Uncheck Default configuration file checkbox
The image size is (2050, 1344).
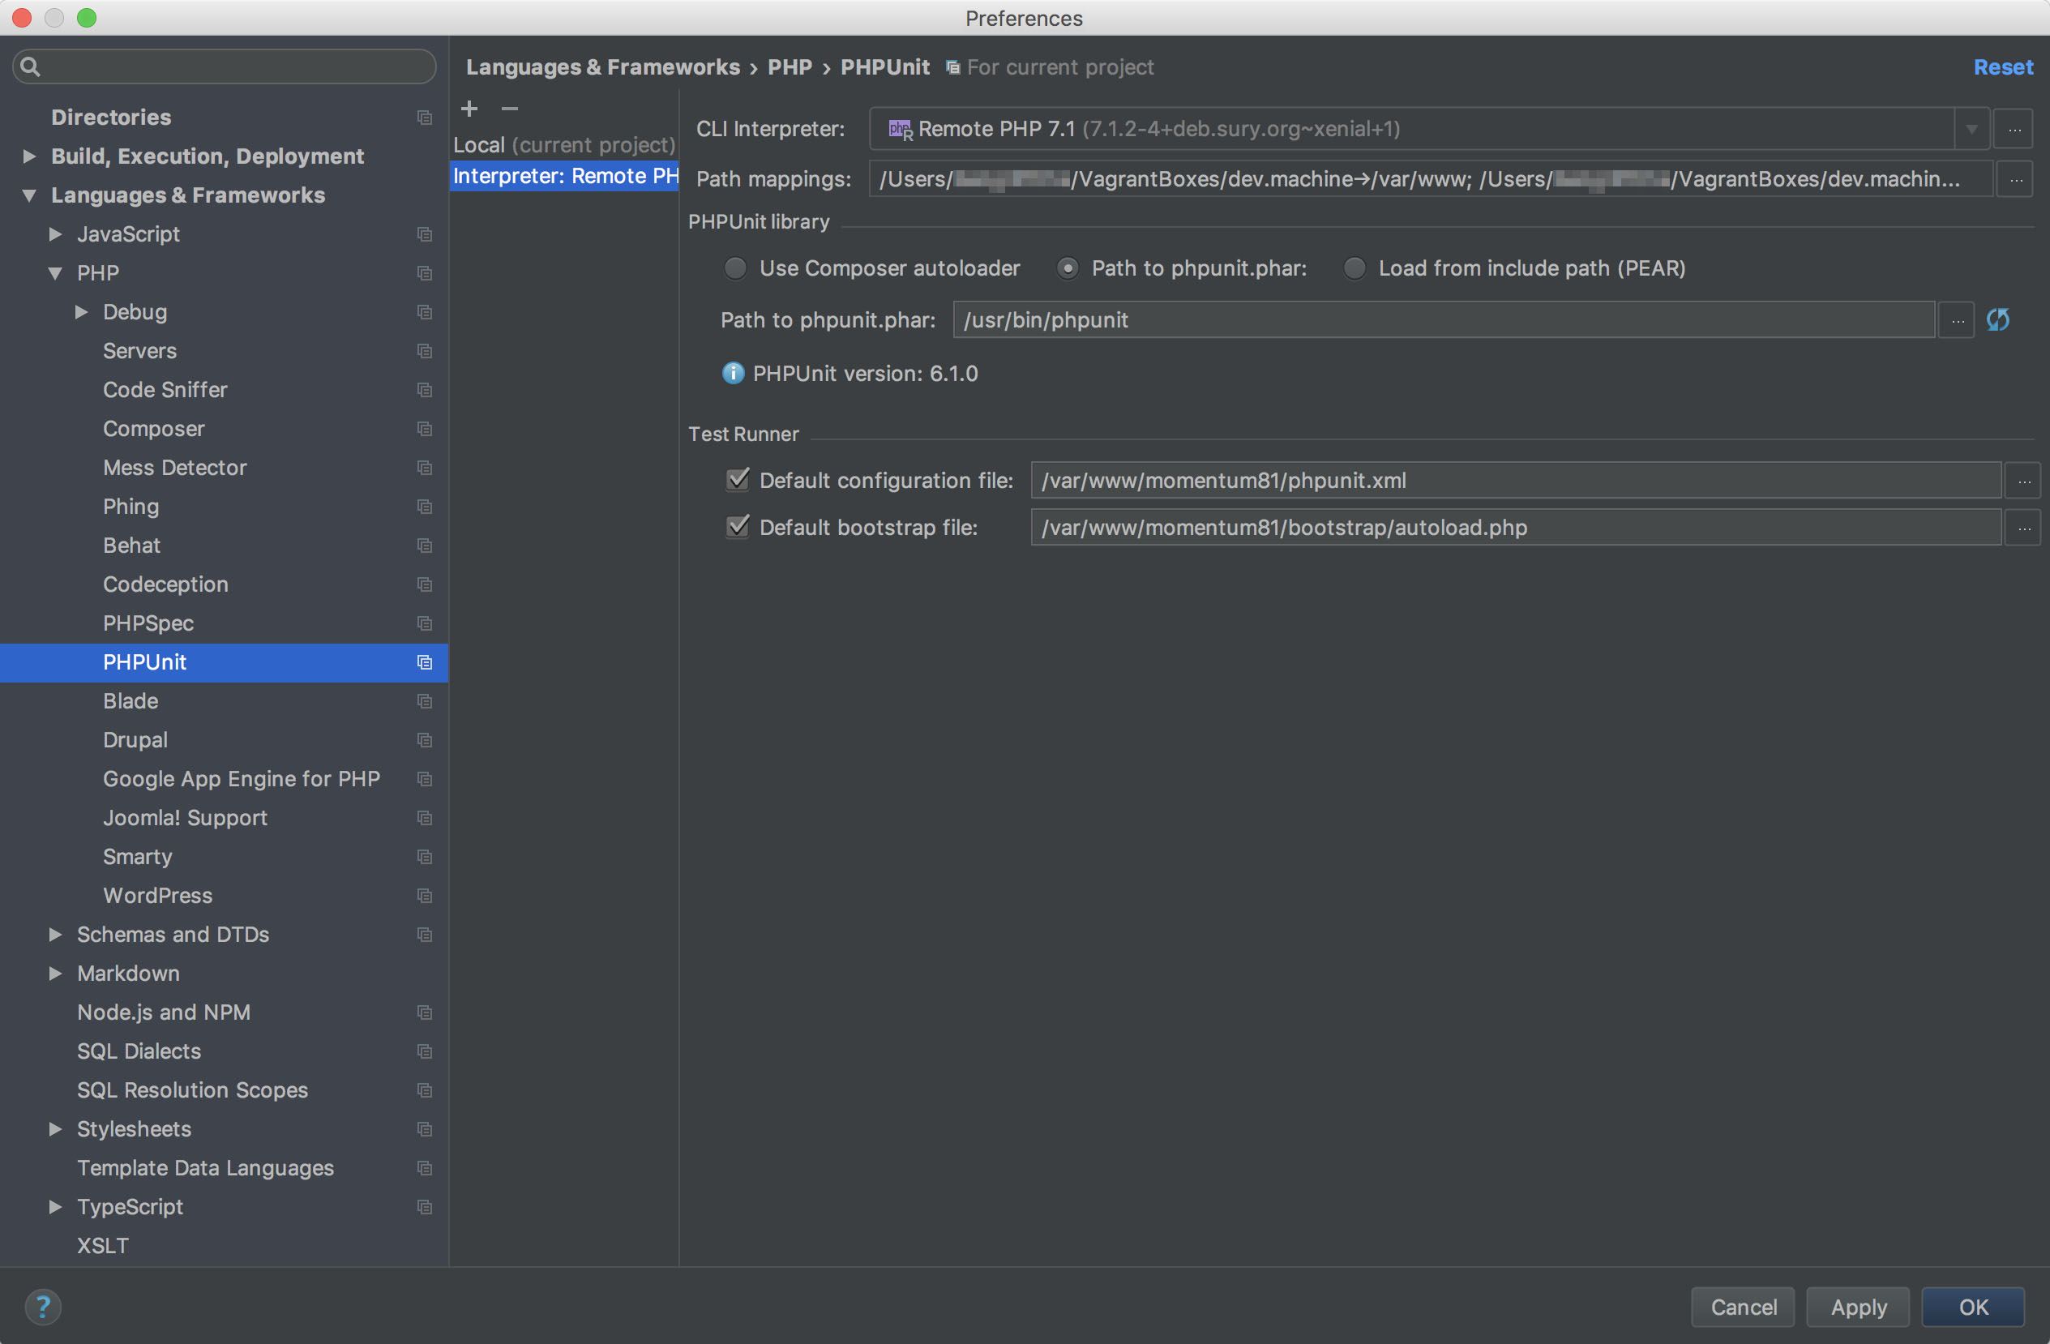coord(738,480)
